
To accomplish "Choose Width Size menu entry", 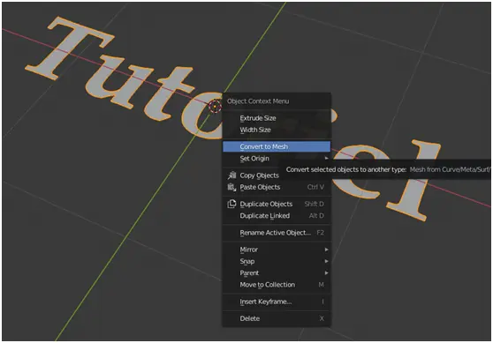I will click(x=277, y=130).
